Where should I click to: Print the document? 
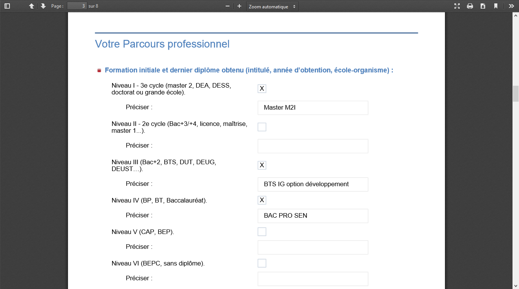[x=470, y=6]
